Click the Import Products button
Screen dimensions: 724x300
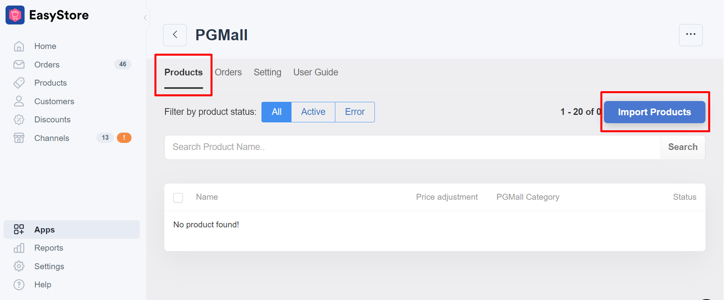click(654, 112)
